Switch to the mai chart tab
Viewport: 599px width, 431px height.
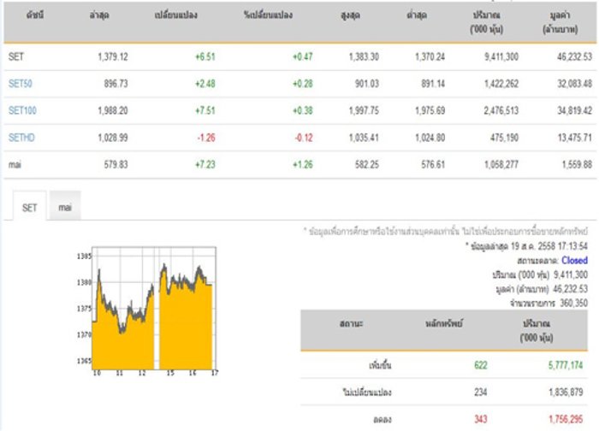[65, 207]
